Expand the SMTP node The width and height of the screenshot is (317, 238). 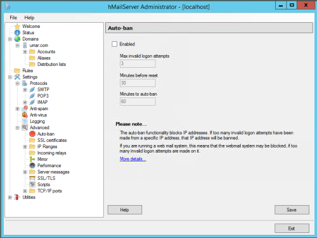[x=25, y=90]
